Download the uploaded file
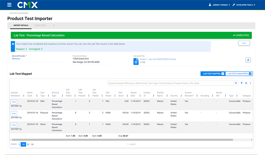This screenshot has width=265, height=155. pos(248,60)
